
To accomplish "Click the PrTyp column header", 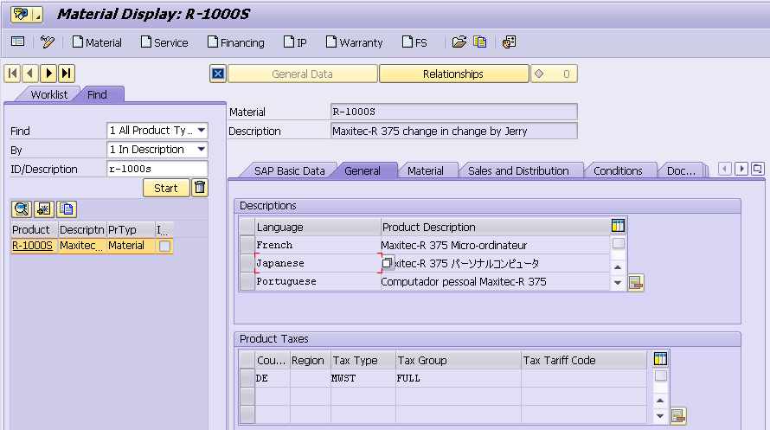I will pos(130,230).
